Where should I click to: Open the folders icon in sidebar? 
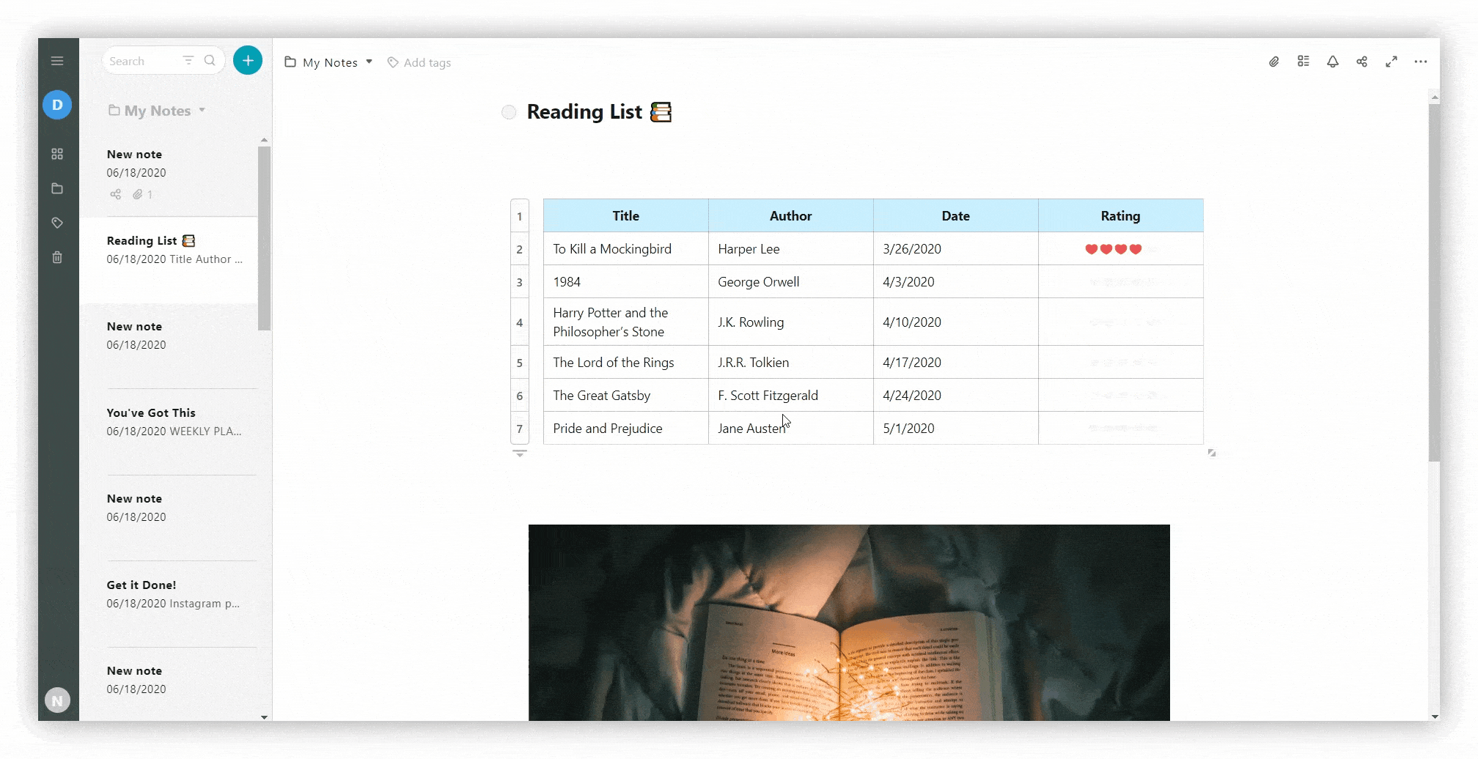[x=57, y=188]
